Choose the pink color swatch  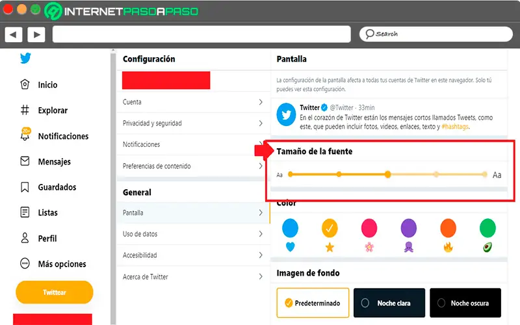pos(369,228)
